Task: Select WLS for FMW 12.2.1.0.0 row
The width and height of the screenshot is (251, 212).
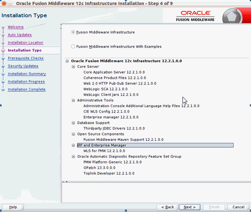Action: pos(104,151)
